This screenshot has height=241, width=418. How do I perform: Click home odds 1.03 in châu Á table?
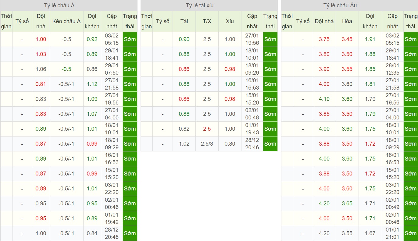tap(41, 54)
